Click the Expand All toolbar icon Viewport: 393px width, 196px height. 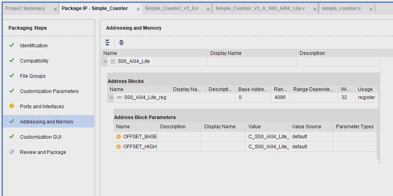coord(121,42)
